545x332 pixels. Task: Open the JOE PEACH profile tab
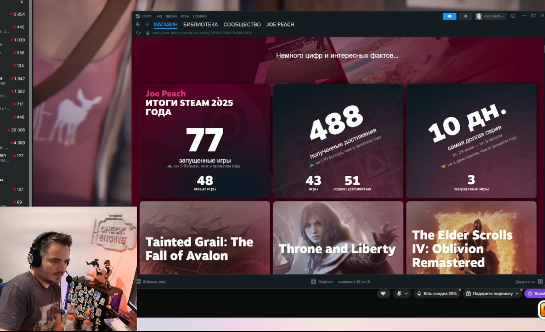tap(280, 24)
